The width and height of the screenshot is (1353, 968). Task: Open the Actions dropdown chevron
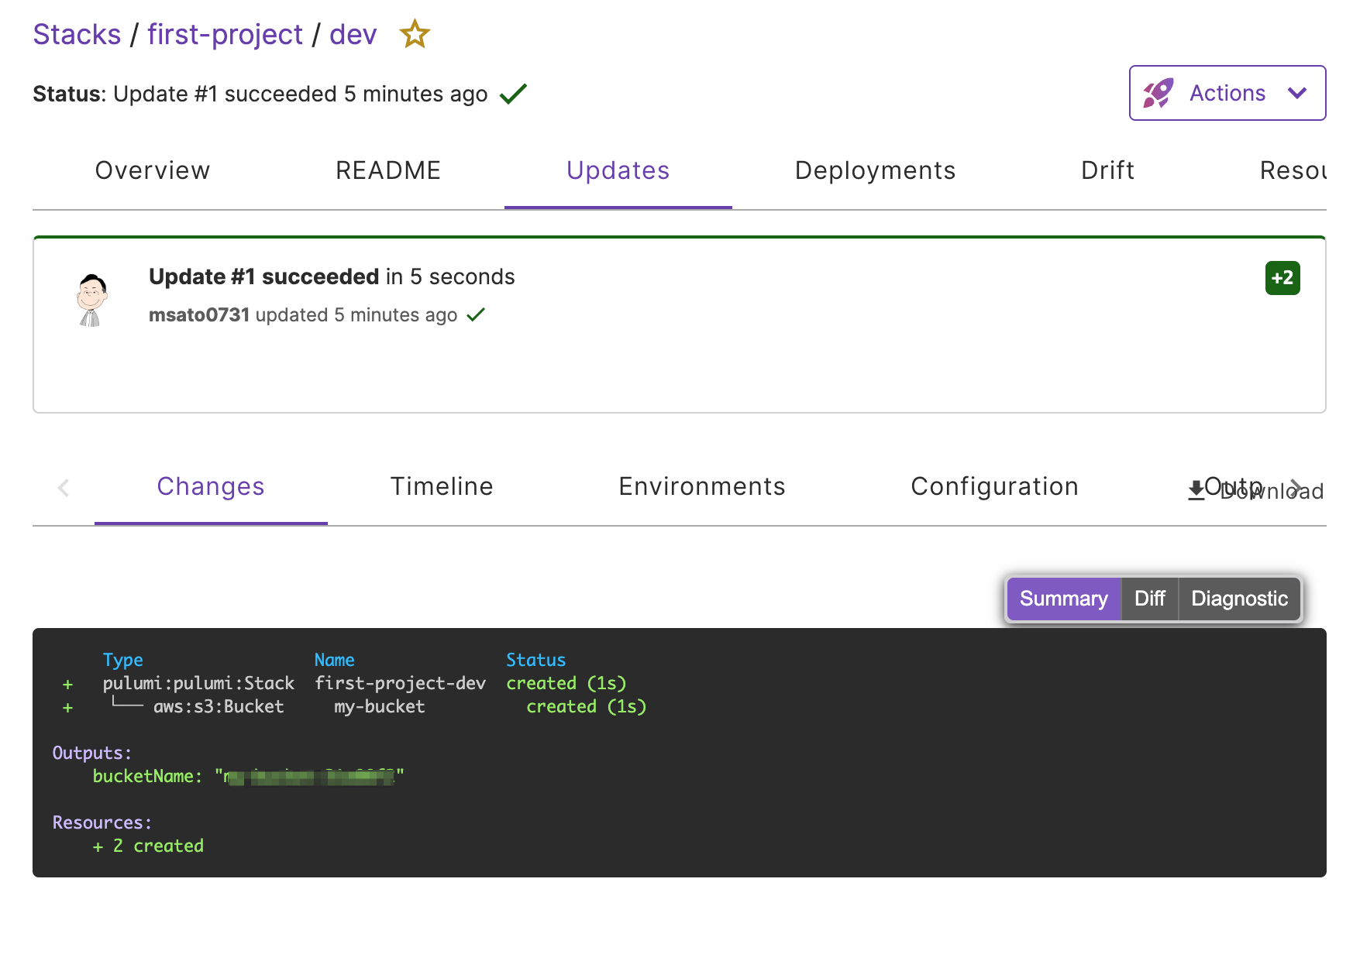click(x=1297, y=93)
